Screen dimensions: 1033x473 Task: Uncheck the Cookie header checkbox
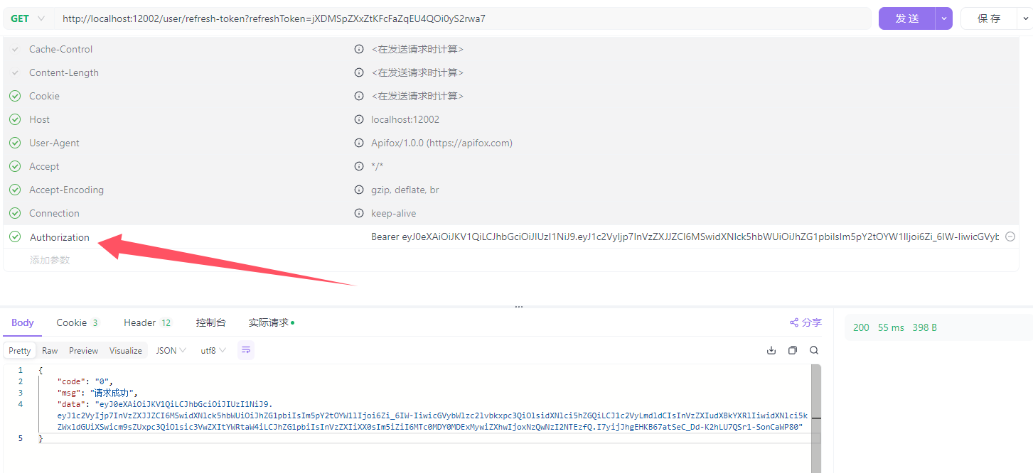[15, 96]
